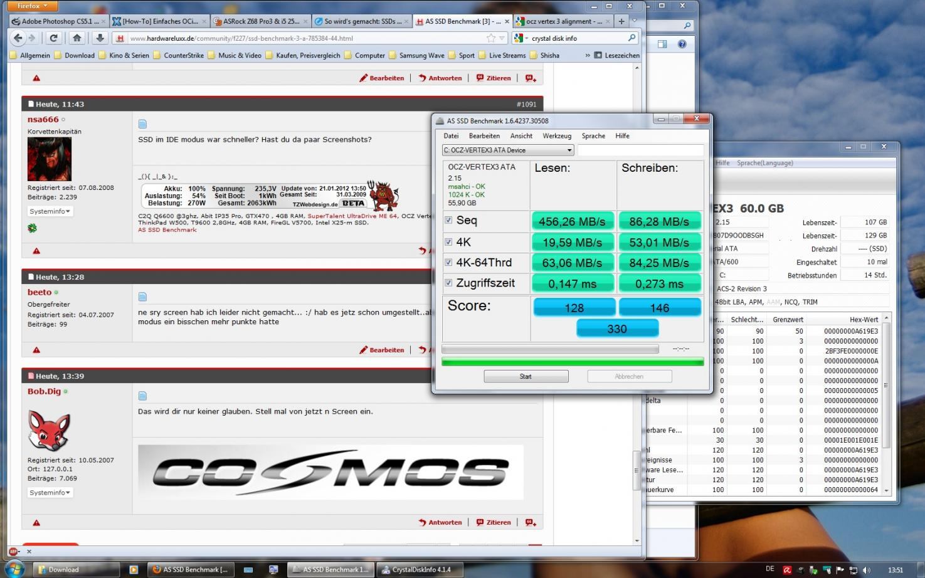Screen dimensions: 925x578
Task: Switch to the Adobe Photoshop CS5.1 tab
Action: pos(59,21)
